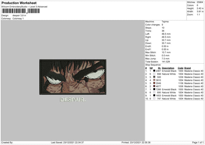205x145 pixels.
Task: Select the dark maroon swatch in stop row 6
Action: click(x=154, y=86)
